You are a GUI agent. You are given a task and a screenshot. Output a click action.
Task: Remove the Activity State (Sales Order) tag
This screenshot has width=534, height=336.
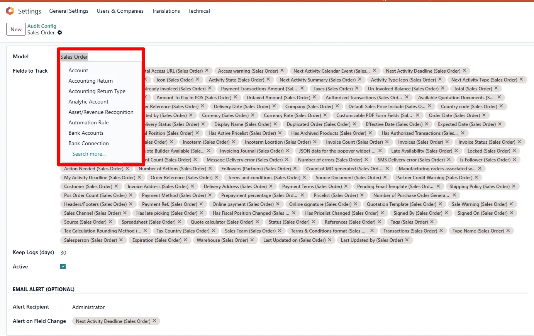[x=268, y=80]
